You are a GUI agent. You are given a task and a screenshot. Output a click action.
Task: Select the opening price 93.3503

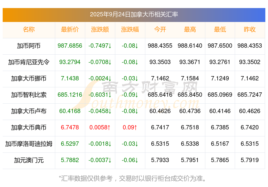coord(160,62)
